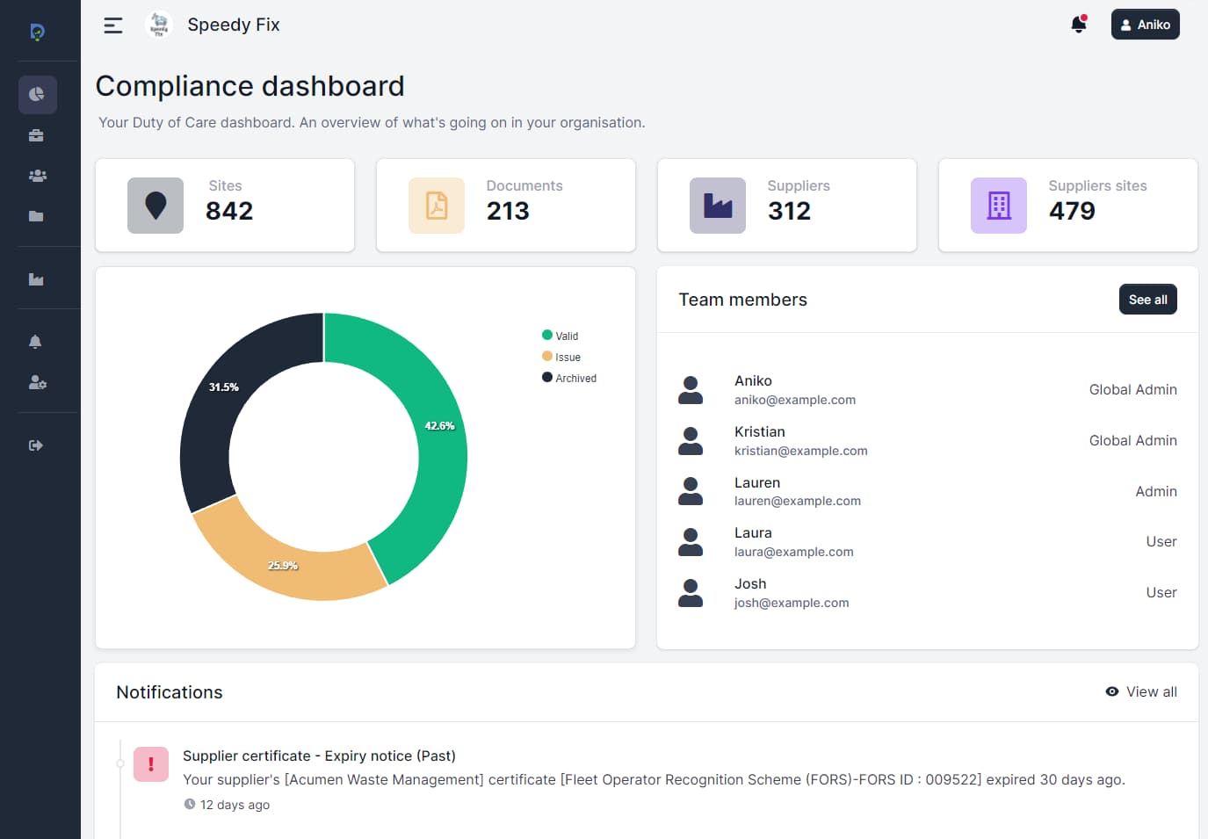Toggle the sidebar with the hamburger menu
Viewport: 1208px width, 839px height.
(112, 25)
